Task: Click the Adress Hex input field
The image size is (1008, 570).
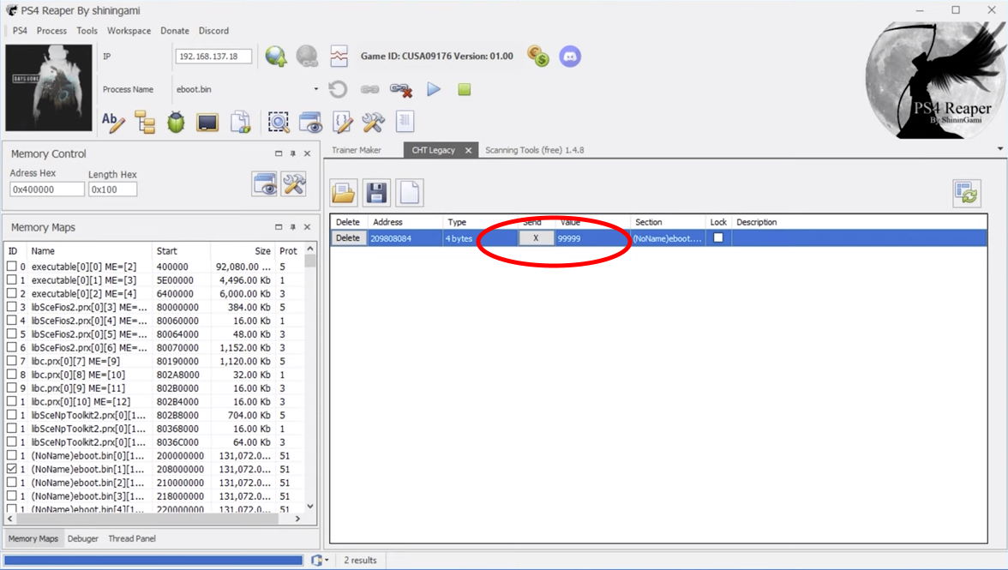Action: tap(46, 189)
